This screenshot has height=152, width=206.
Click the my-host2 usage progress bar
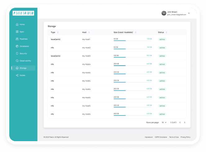133,49
